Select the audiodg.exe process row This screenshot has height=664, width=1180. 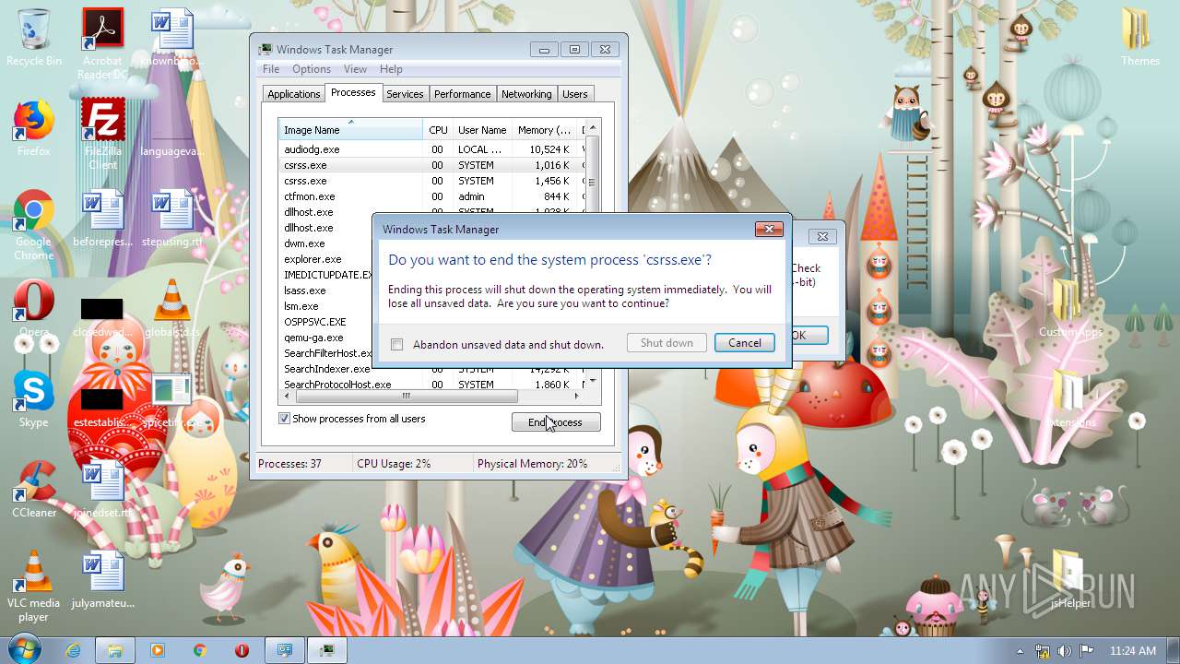pos(432,148)
